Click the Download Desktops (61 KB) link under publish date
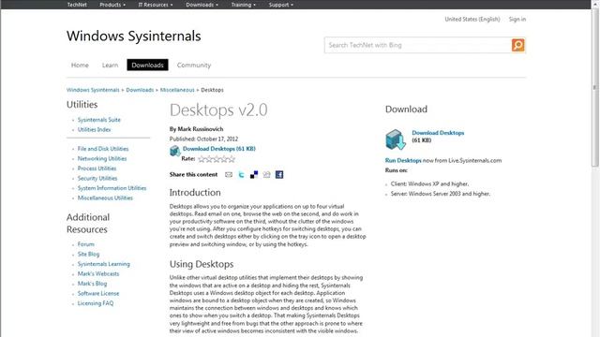 tap(218, 149)
